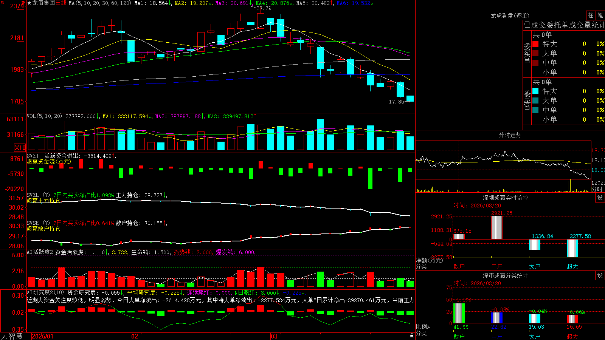Click the cyan 19.03 大户 ratio bar
The image size is (605, 340).
point(535,318)
